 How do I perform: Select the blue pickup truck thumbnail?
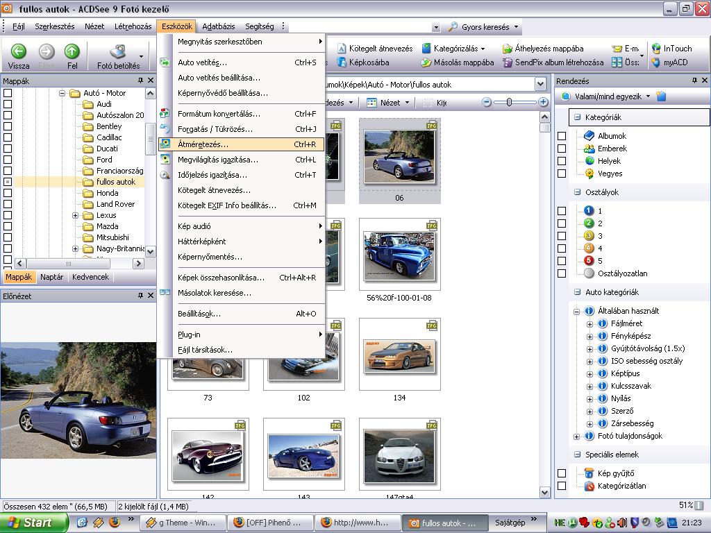pyautogui.click(x=399, y=257)
